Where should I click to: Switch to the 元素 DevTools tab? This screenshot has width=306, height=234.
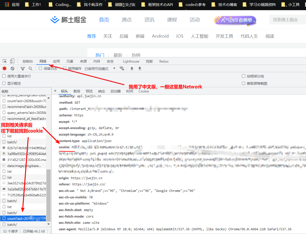click(x=70, y=61)
